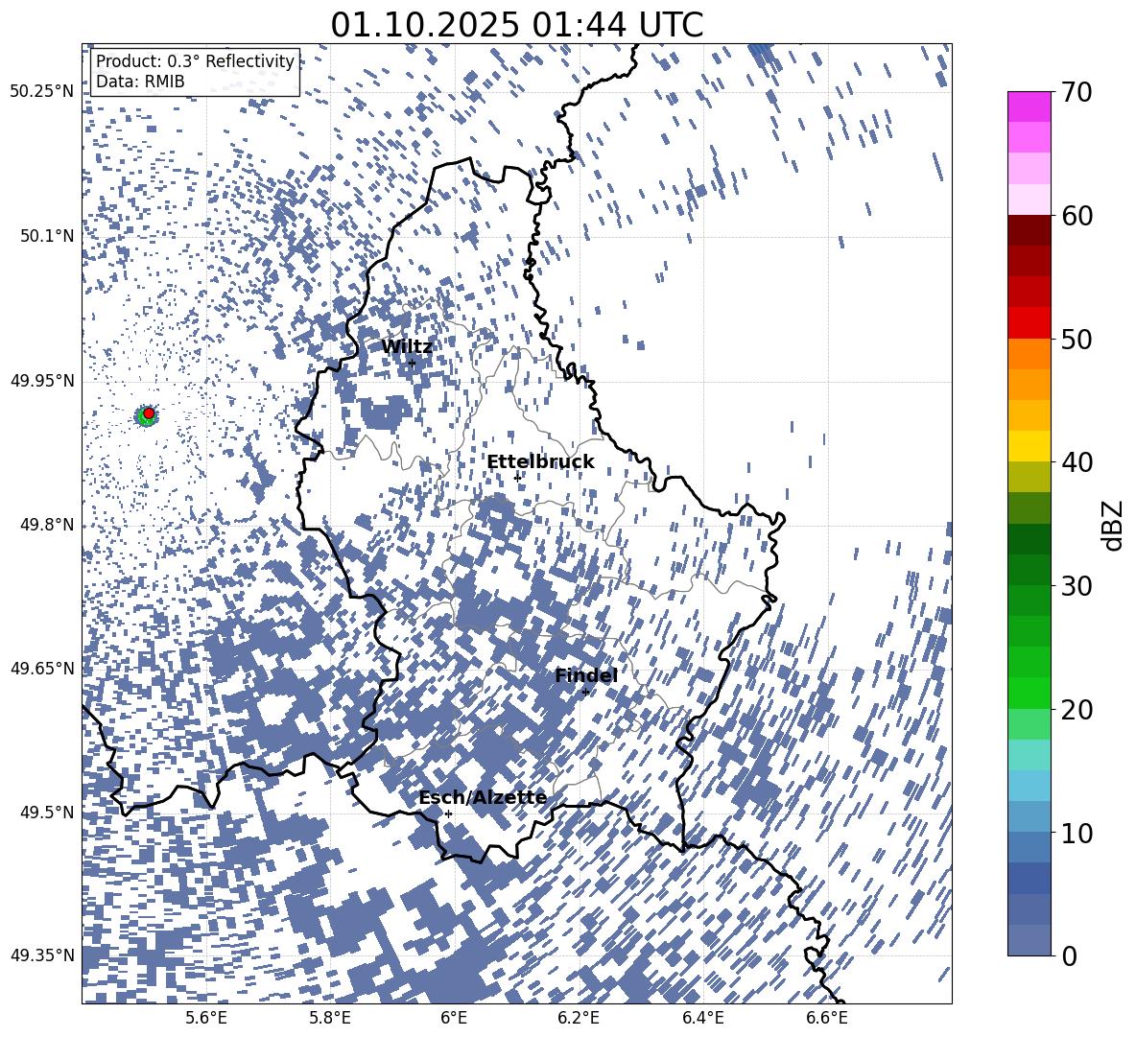1136x1037 pixels.
Task: Click the red radar site marker
Action: [149, 412]
